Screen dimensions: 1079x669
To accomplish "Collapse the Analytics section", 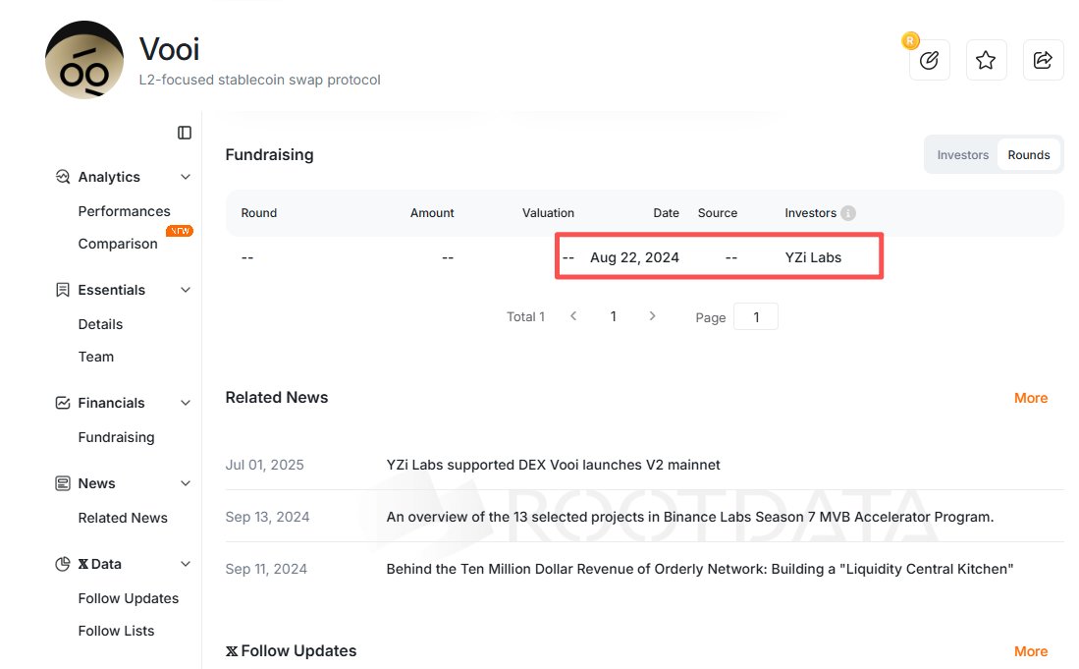I will 186,177.
